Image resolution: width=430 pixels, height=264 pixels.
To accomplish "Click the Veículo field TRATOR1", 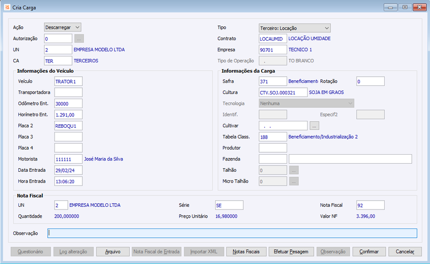I will coord(68,81).
